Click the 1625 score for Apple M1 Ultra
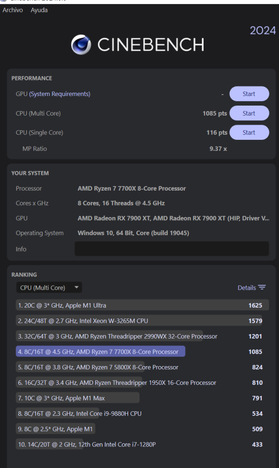This screenshot has height=468, width=279. (x=255, y=305)
